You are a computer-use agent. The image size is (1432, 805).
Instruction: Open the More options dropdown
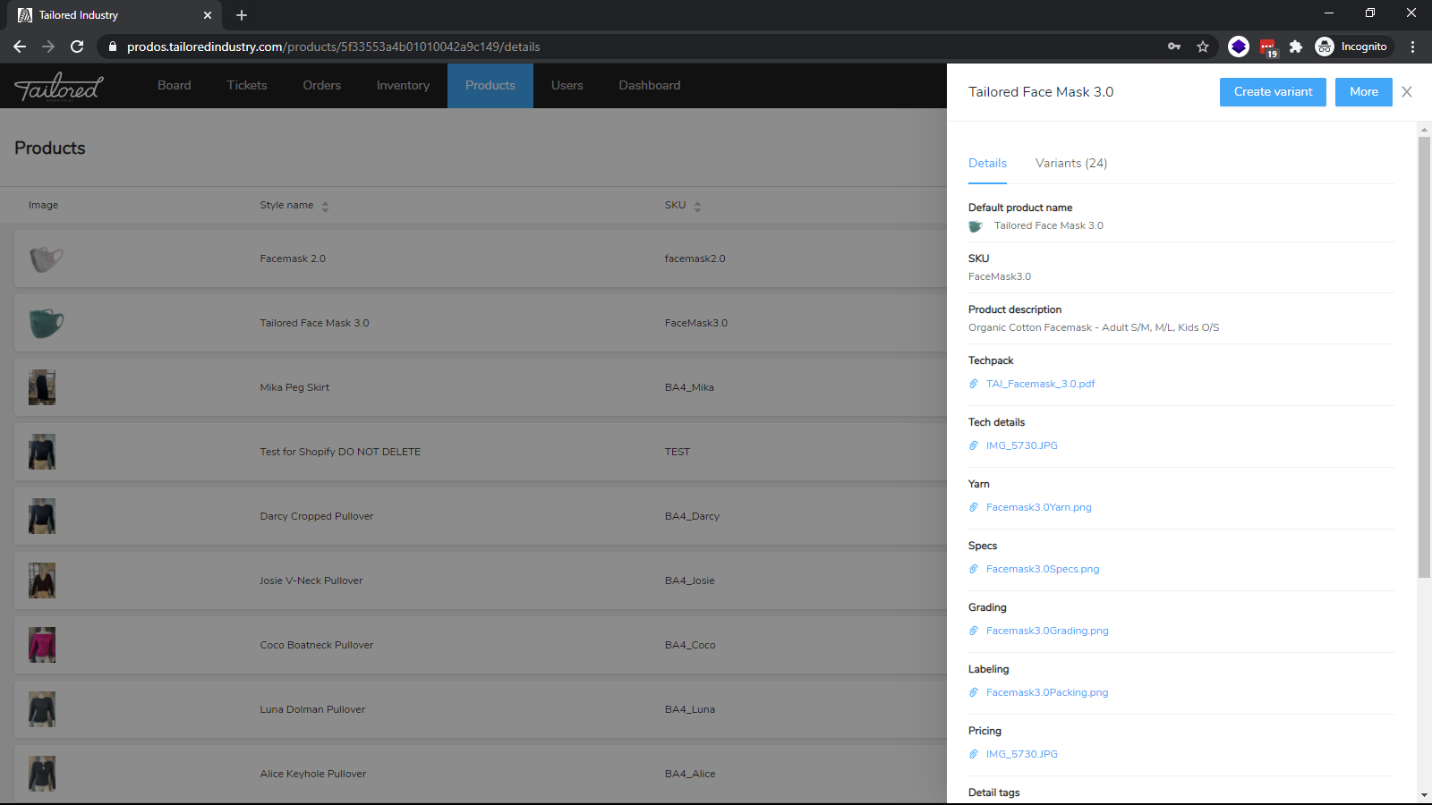1364,92
